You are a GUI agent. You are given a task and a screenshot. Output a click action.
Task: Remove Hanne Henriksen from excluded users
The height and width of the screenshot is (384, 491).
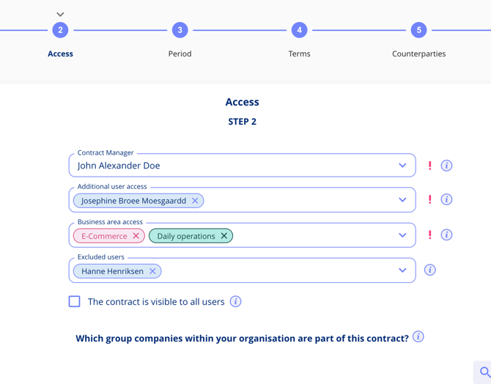152,271
